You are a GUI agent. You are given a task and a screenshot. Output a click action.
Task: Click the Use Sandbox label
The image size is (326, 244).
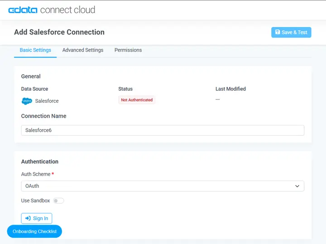[x=36, y=201]
